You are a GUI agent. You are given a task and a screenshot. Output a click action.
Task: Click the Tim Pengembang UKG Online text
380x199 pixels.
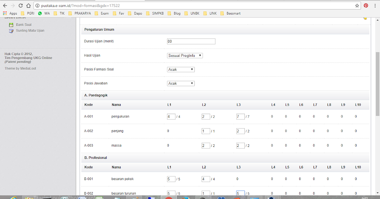[x=28, y=58]
